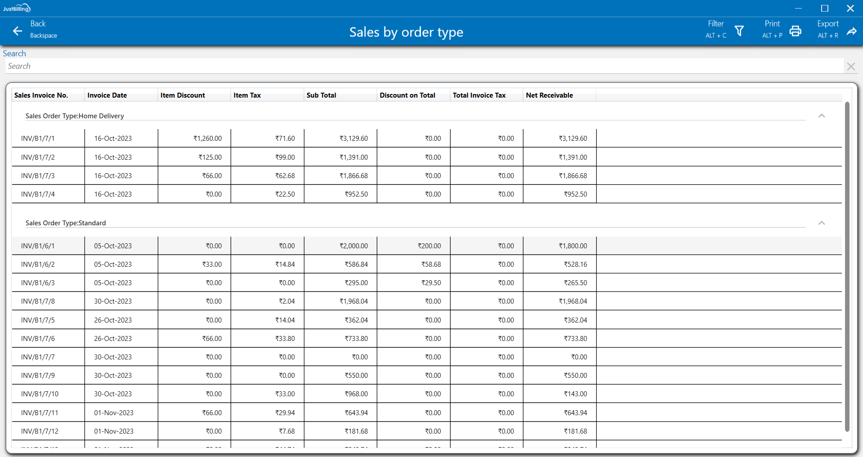This screenshot has height=457, width=863.
Task: Clear search with the X icon
Action: tap(850, 67)
